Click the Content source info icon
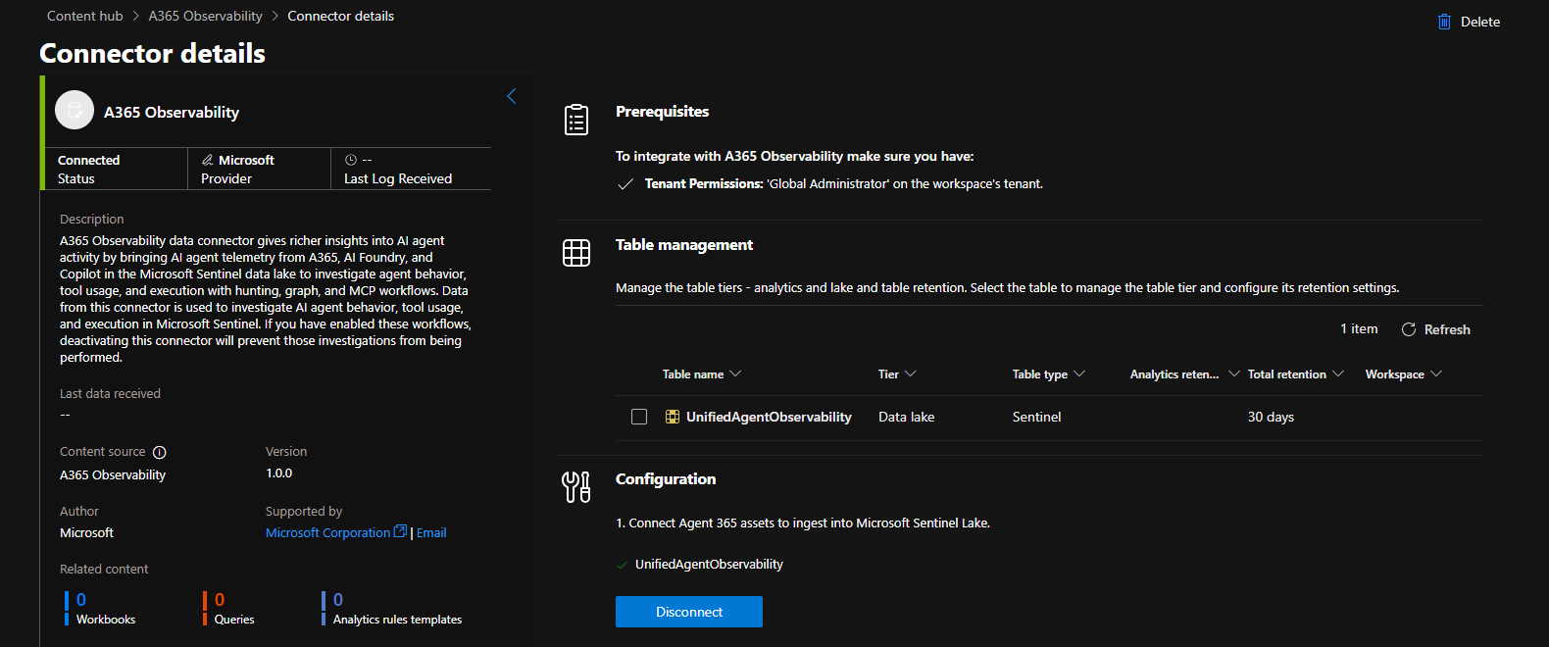The image size is (1549, 647). tap(160, 452)
